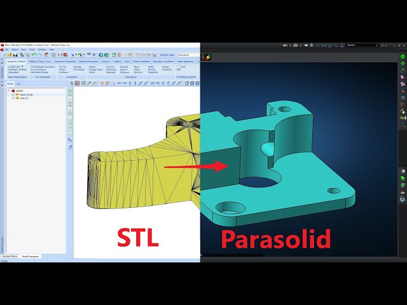This screenshot has width=407, height=305.
Task: Click Solid Mesh Seeds button
Action: click(39, 72)
